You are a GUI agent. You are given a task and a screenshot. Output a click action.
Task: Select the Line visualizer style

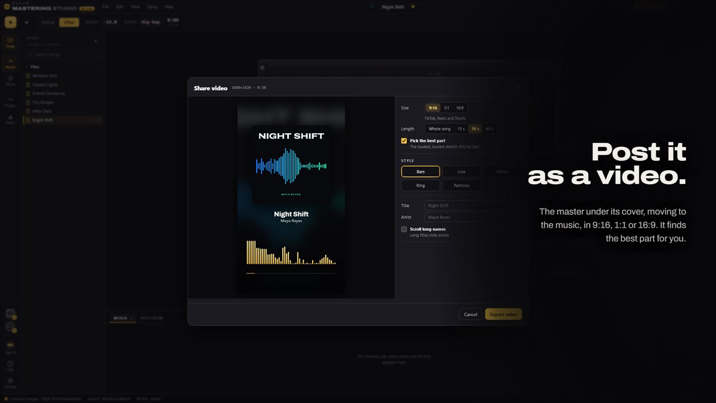(x=461, y=172)
